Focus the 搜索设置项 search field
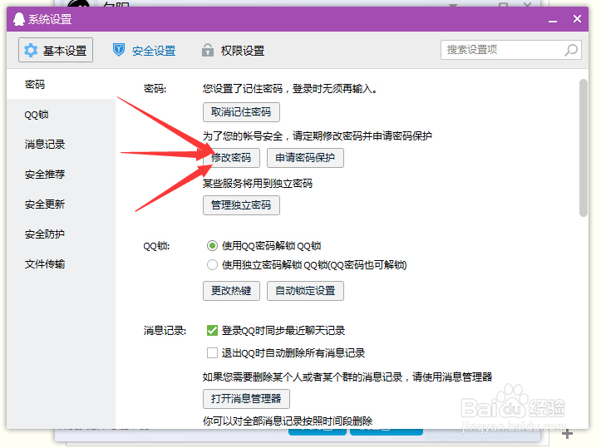The height and width of the screenshot is (448, 601). (511, 50)
